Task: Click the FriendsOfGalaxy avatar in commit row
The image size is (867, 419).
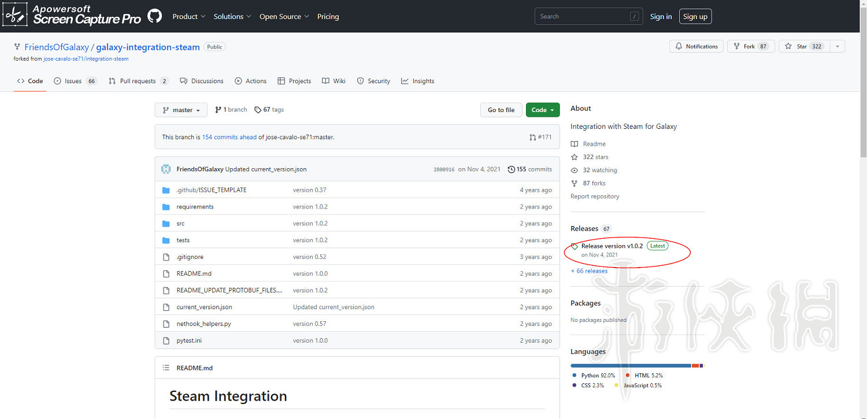Action: click(x=166, y=169)
